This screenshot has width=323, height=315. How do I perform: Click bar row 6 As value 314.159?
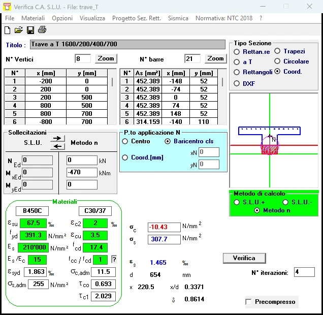148,121
